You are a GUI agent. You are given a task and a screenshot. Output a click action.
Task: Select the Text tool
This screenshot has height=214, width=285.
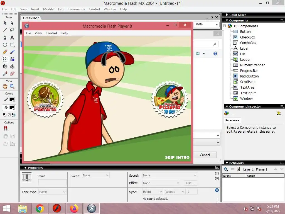[x=12, y=38]
